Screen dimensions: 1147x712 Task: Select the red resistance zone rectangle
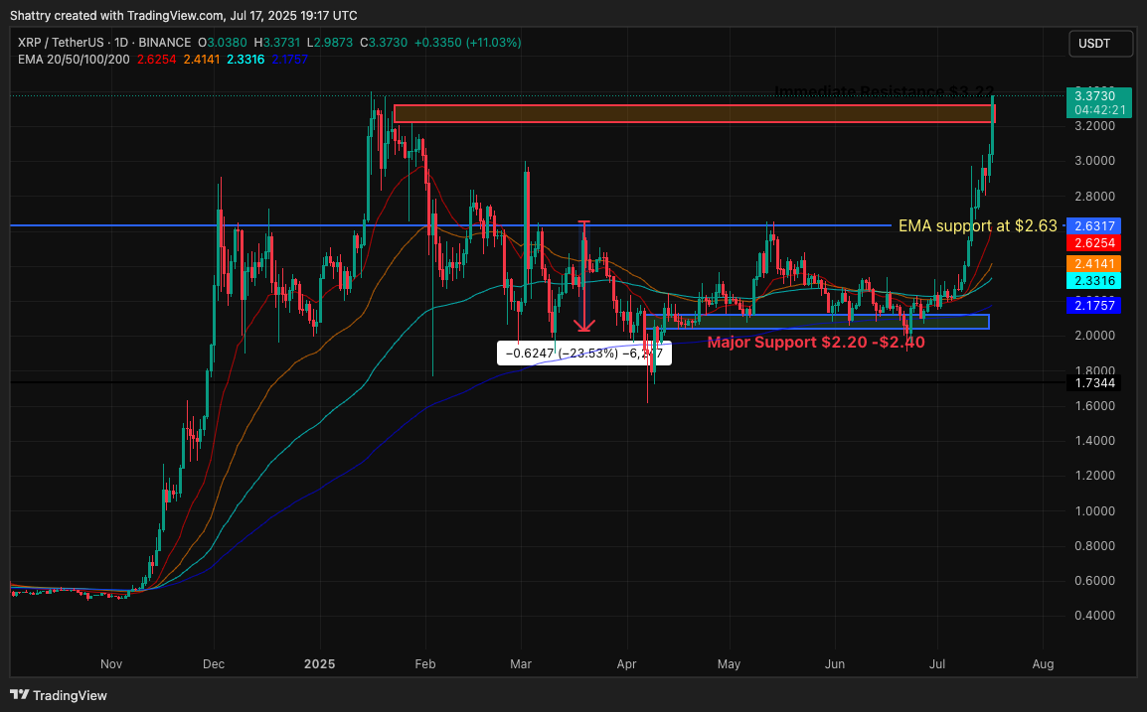point(693,114)
